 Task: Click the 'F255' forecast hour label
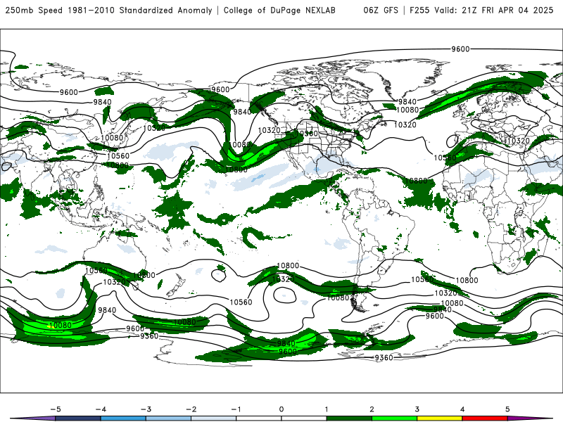click(419, 10)
